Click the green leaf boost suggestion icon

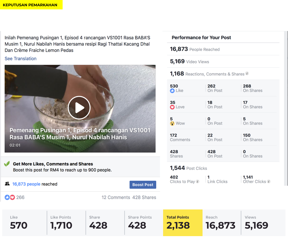tap(7, 163)
